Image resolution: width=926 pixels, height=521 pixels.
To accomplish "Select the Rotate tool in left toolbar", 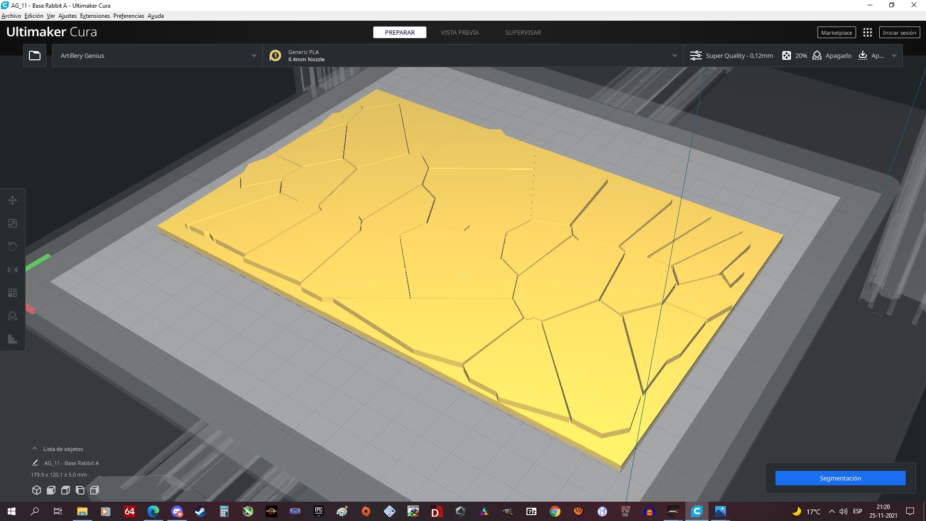I will pos(13,247).
